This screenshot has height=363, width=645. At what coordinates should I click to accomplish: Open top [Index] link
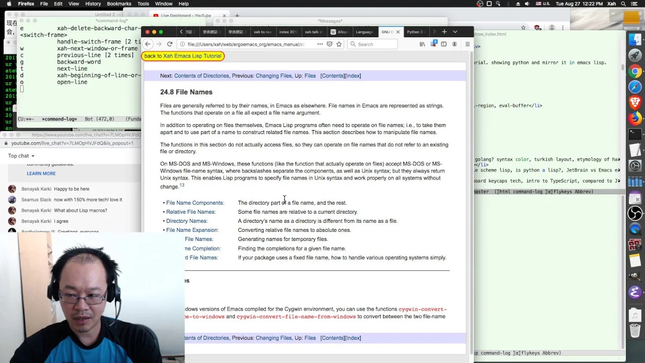coord(353,76)
